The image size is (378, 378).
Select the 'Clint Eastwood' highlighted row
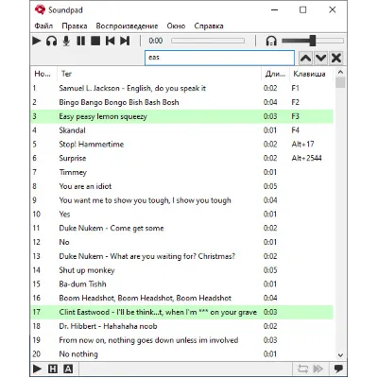[181, 312]
